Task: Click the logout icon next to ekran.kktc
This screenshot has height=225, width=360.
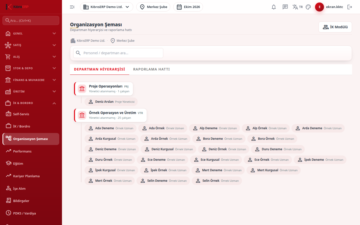Action: 350,7
